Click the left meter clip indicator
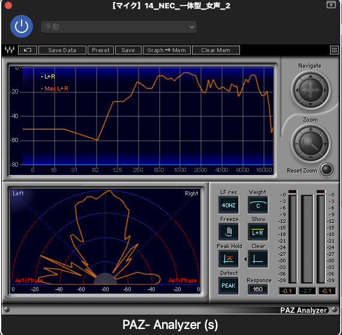 tap(292, 191)
